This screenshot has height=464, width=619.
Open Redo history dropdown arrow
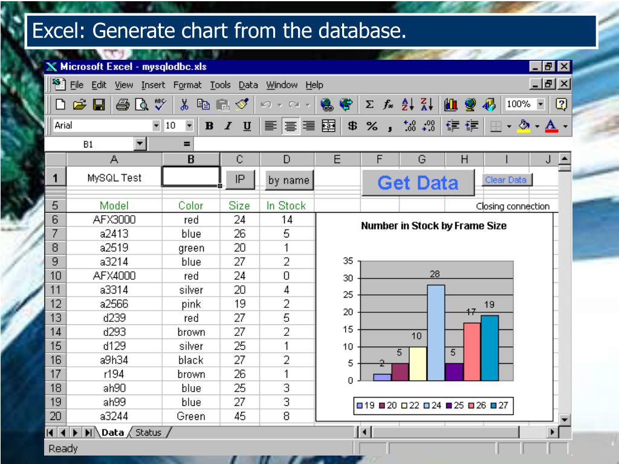pyautogui.click(x=308, y=105)
